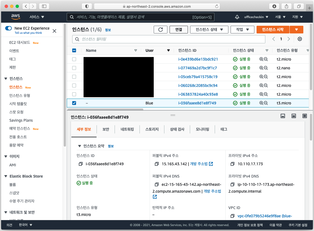314x231 pixels.
Task: Open the notifications bell icon
Action: 237,17
